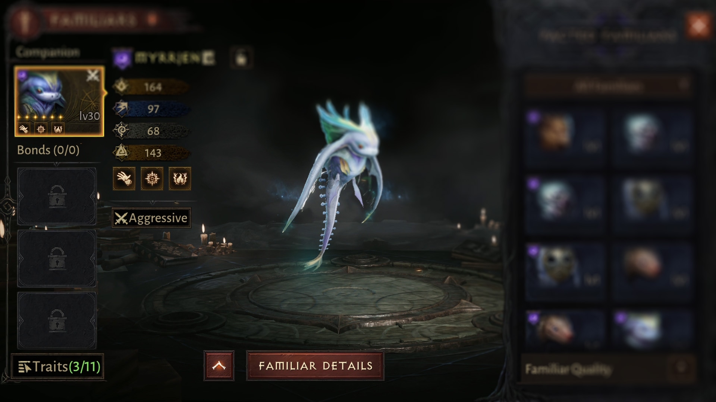
Task: Select the flame skill icon
Action: [x=180, y=179]
